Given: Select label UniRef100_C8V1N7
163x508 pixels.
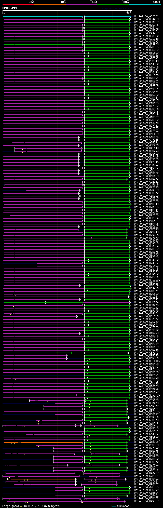Looking at the screenshot, I should click(146, 353).
